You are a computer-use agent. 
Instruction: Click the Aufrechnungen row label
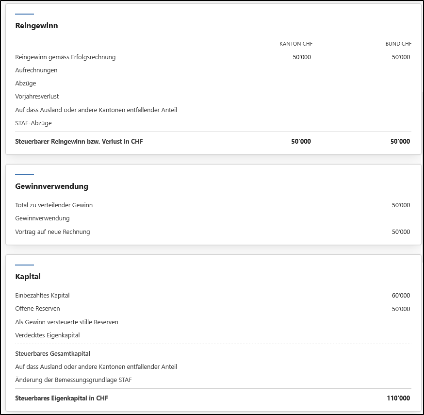click(x=36, y=70)
